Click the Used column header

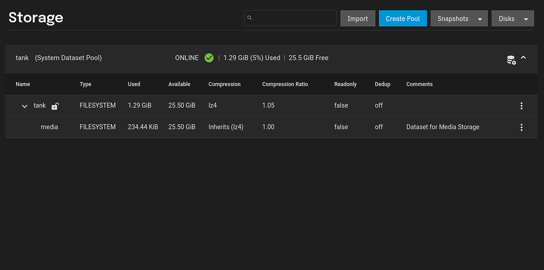[134, 84]
